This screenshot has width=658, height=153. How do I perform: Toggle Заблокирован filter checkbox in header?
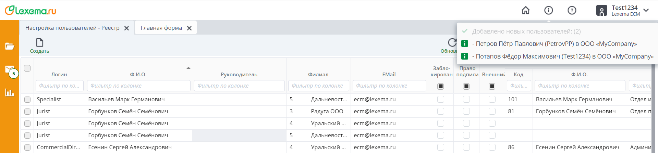(441, 86)
